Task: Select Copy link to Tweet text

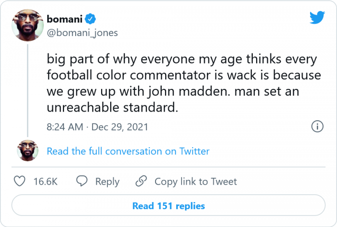Action: pyautogui.click(x=195, y=181)
